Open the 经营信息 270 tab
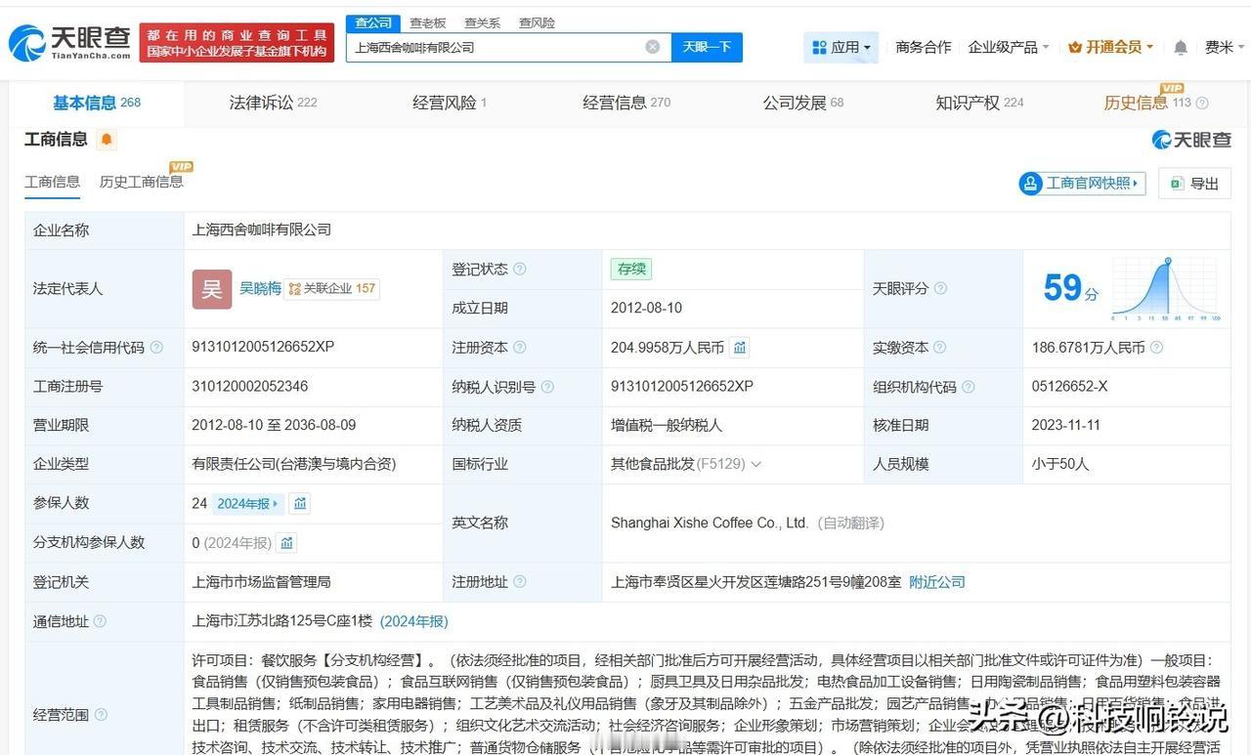The height and width of the screenshot is (755, 1251). pos(626,103)
